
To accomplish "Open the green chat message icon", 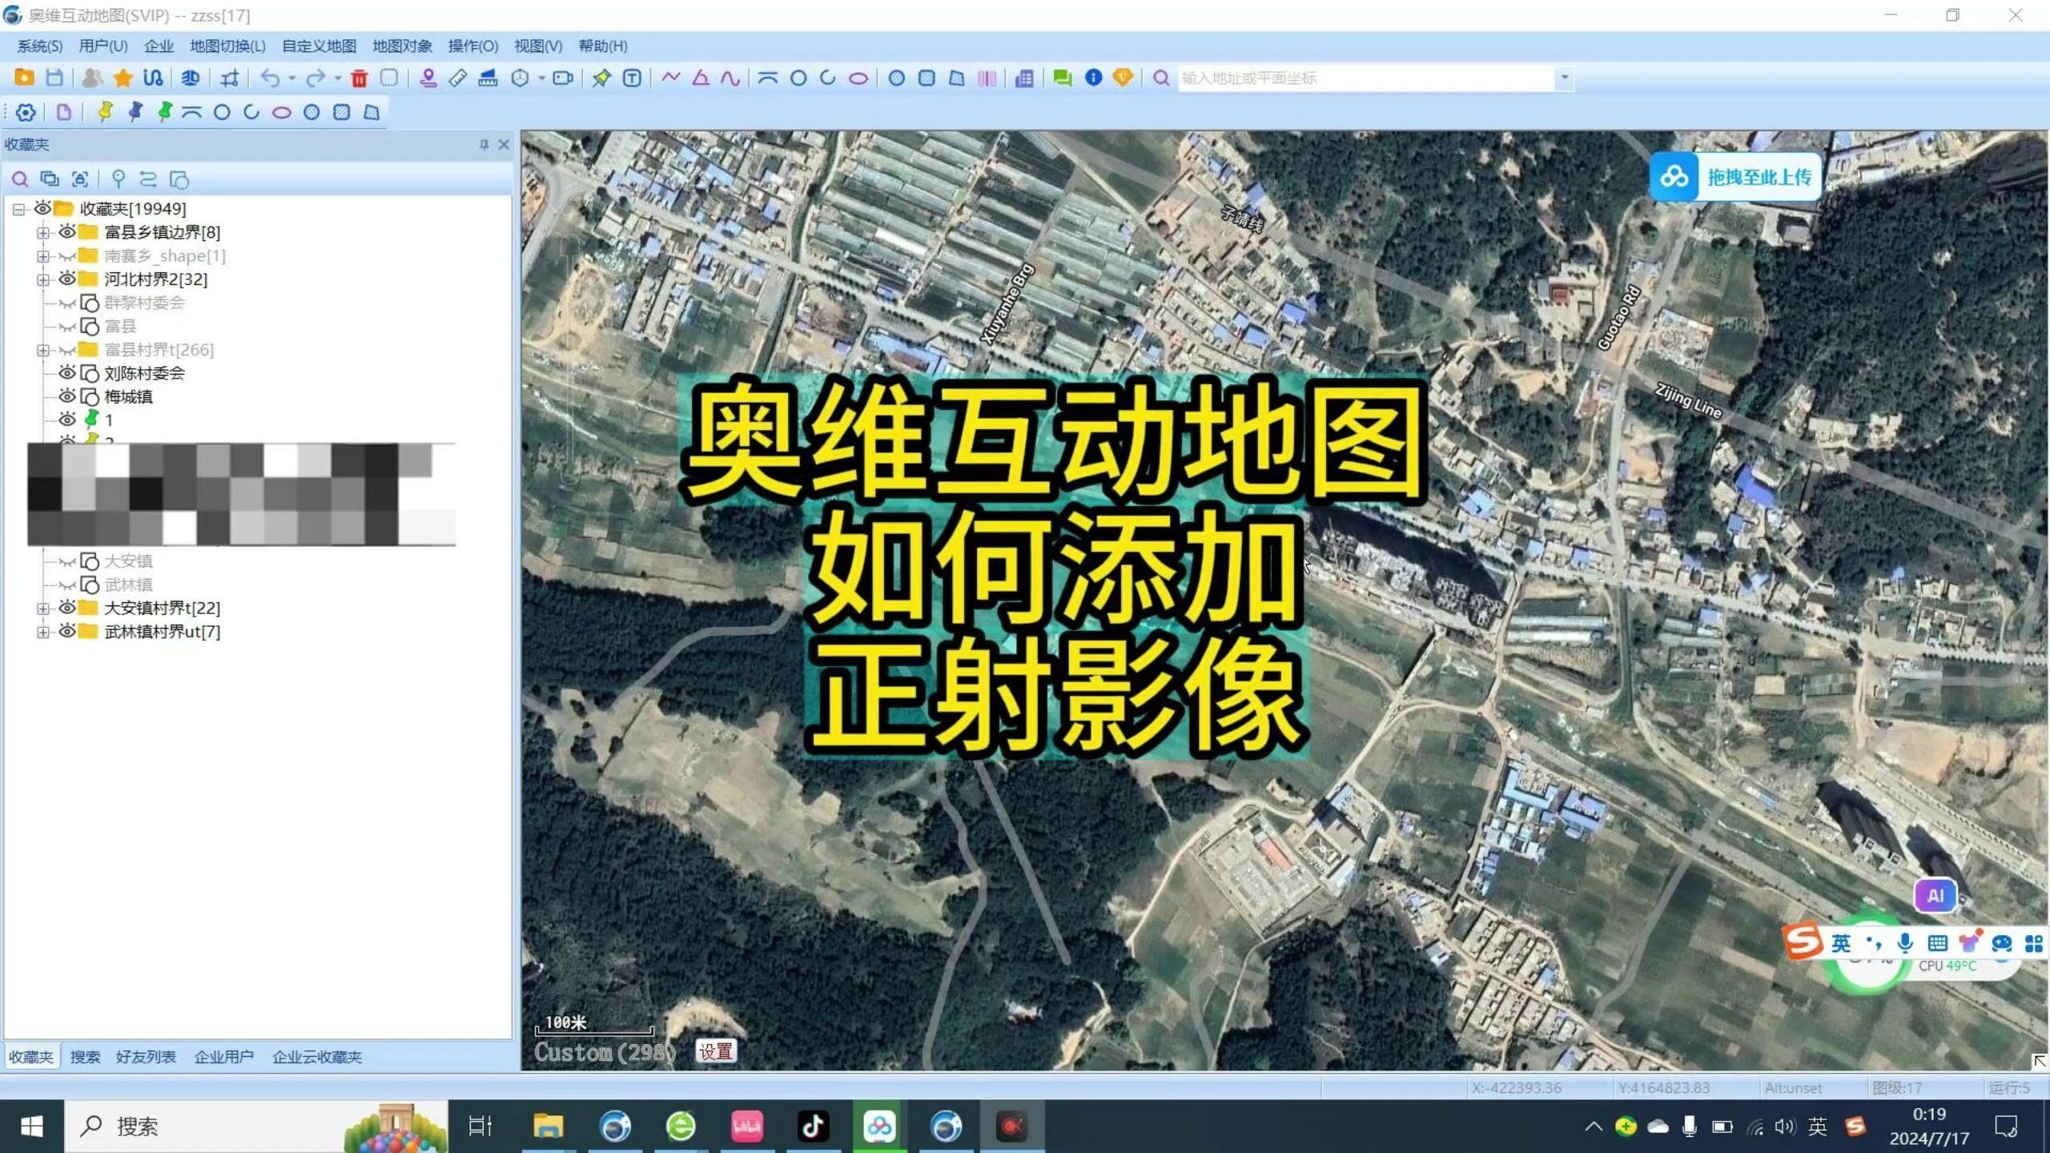I will (x=1062, y=78).
